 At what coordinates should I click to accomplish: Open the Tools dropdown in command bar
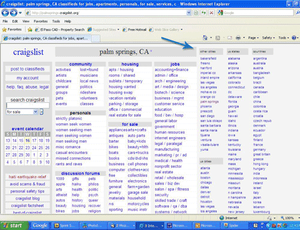click(284, 38)
